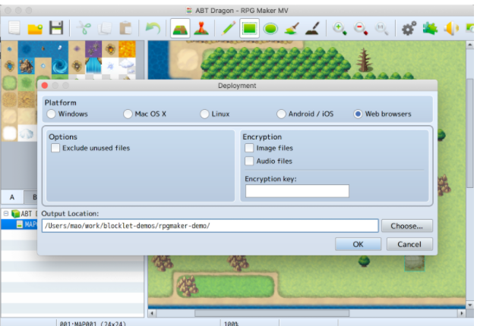The image size is (477, 326).
Task: Check the Image files encryption option
Action: point(250,149)
